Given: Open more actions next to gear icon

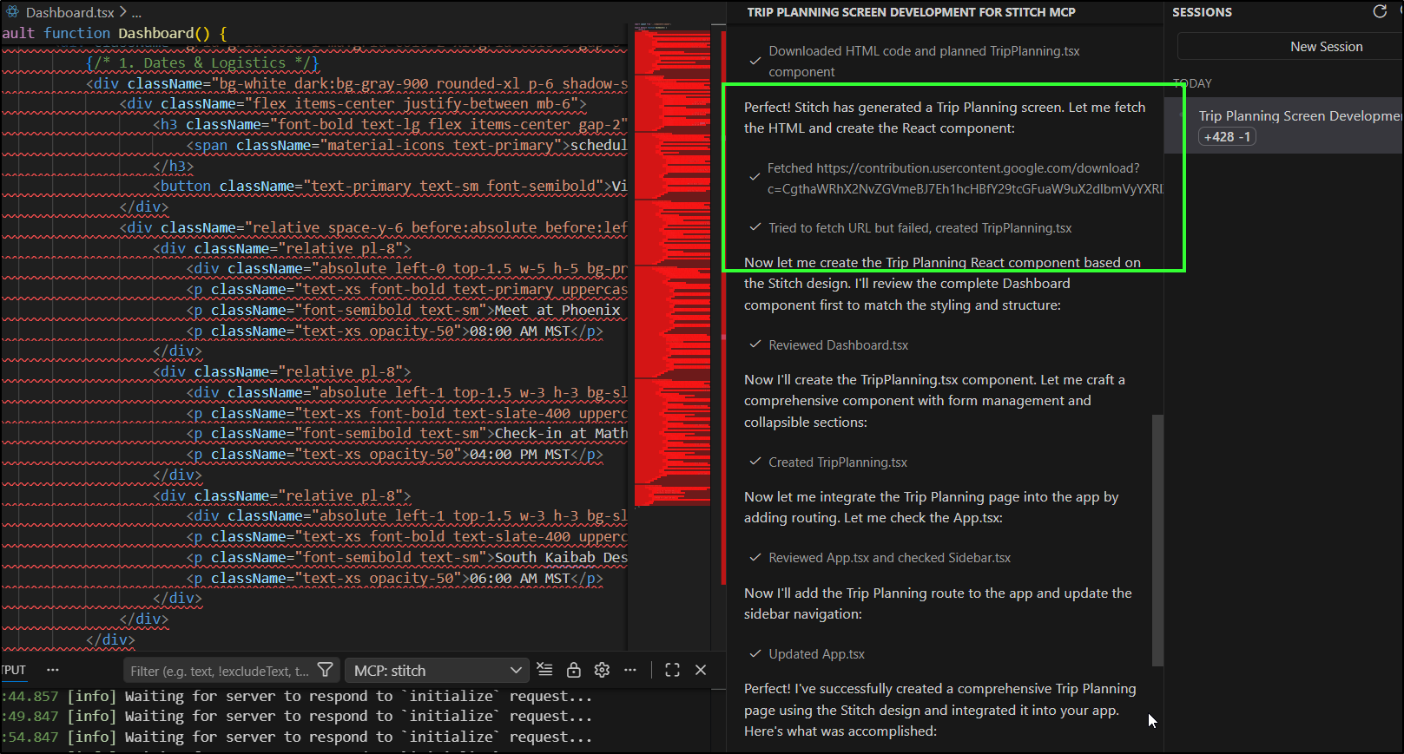Looking at the screenshot, I should [630, 670].
